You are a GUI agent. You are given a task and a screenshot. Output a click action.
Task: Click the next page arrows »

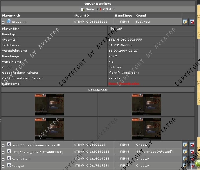(x=113, y=9)
